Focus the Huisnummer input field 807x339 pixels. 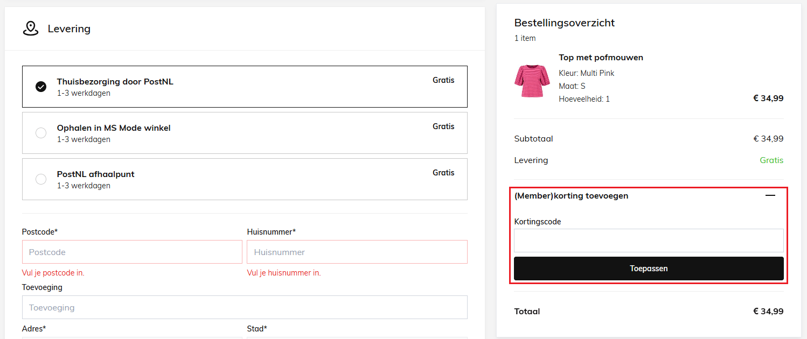(x=357, y=252)
